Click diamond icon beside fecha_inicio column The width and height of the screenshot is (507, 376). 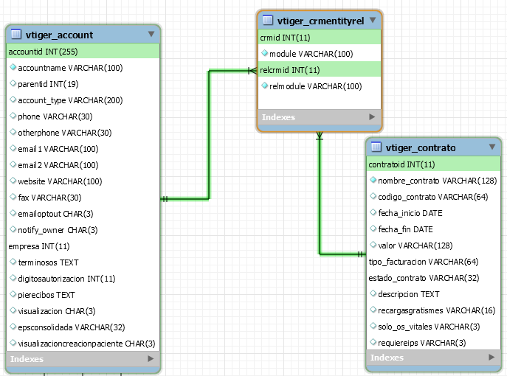click(373, 212)
